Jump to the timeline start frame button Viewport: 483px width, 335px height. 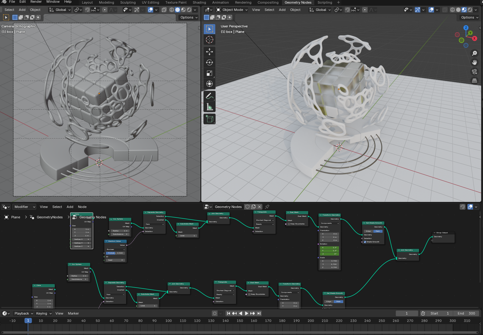point(228,313)
